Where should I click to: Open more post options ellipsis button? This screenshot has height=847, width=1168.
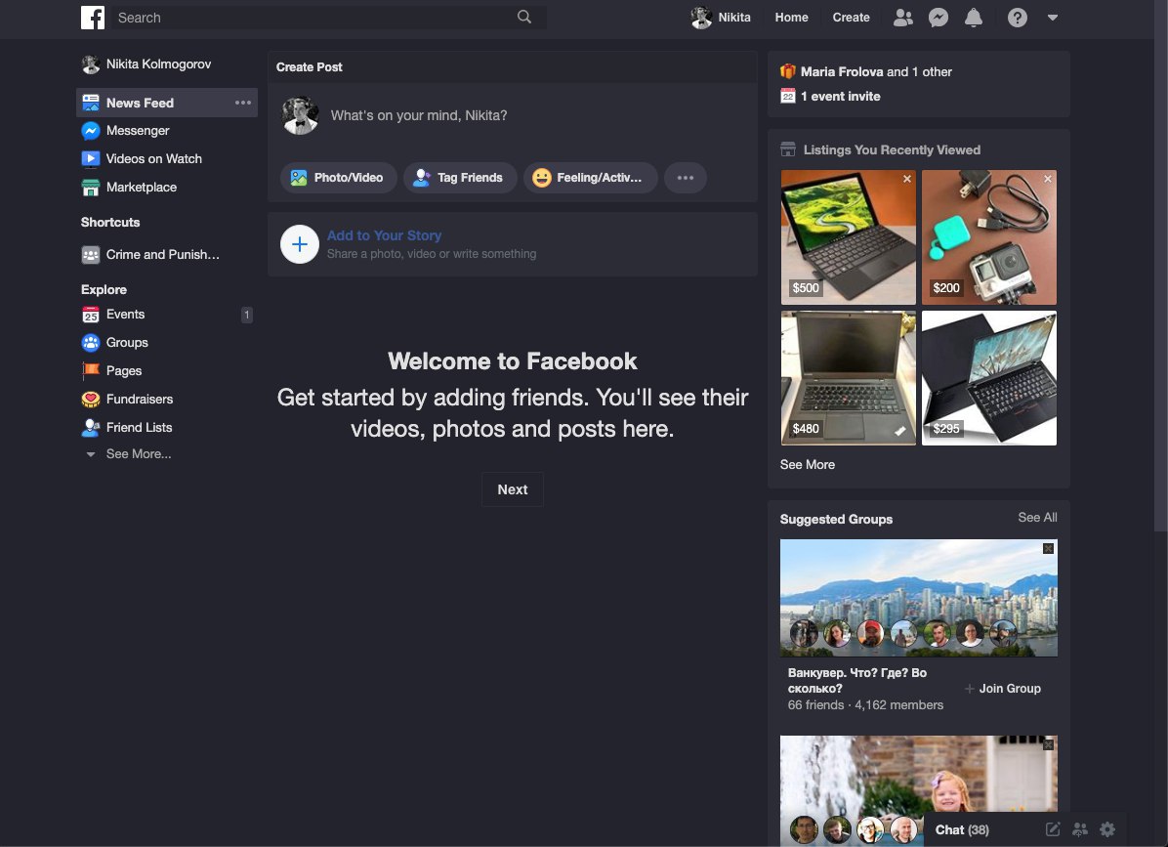(686, 178)
